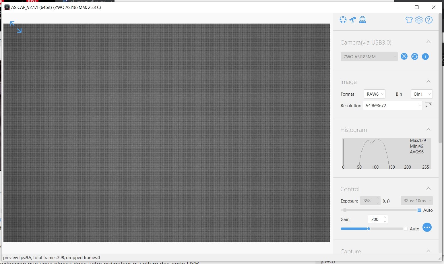Click the ASICAP app icon in title bar
This screenshot has width=444, height=264.
pyautogui.click(x=7, y=7)
